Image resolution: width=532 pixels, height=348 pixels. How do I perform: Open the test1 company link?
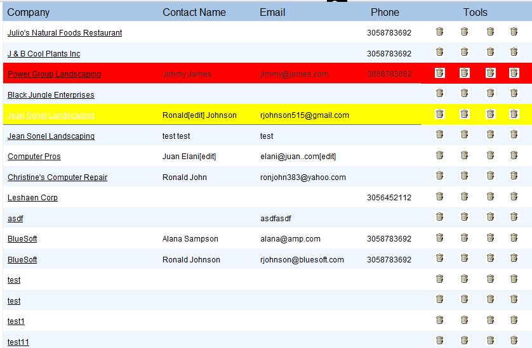click(16, 321)
